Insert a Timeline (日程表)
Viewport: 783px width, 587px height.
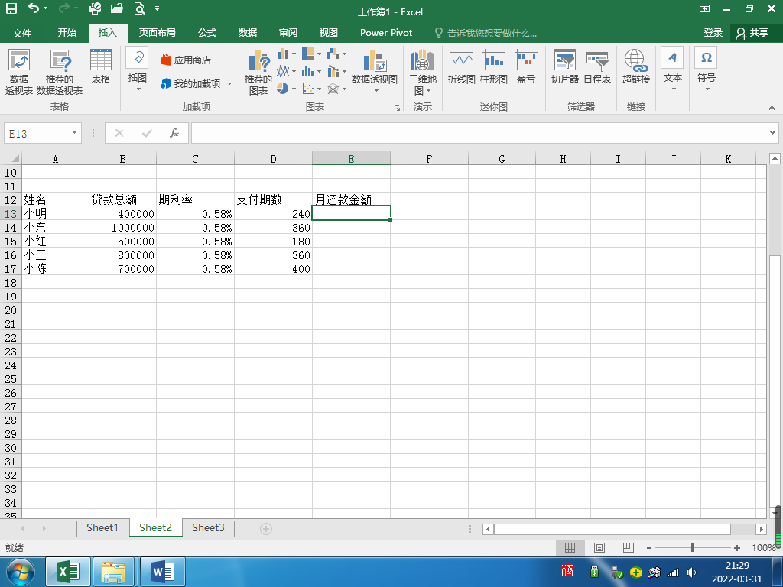pos(597,66)
